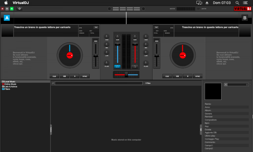Click the left 'Benvenuti in VirtualDJ' welcome text
The image size is (253, 152).
coord(24,58)
